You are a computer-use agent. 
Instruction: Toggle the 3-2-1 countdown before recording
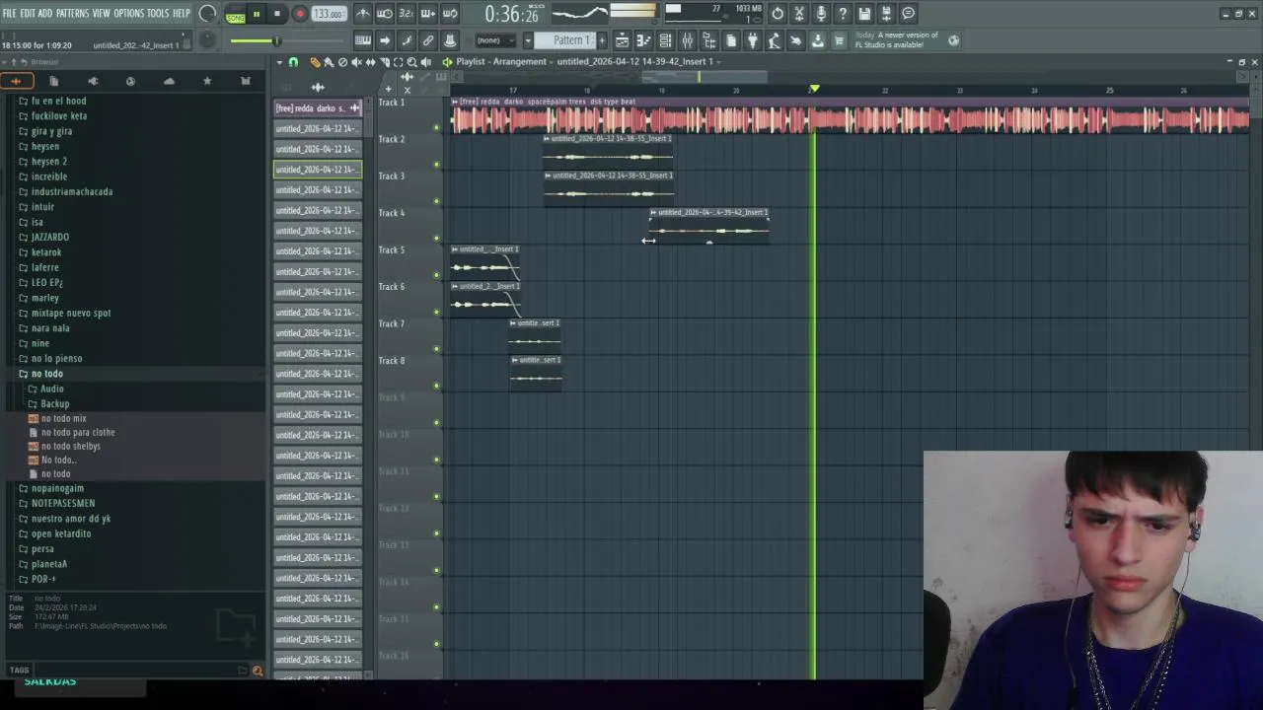(407, 14)
